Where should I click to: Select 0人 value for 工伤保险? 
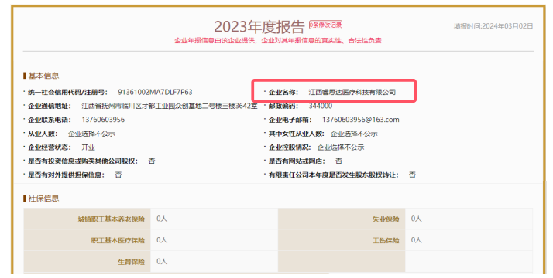click(417, 240)
